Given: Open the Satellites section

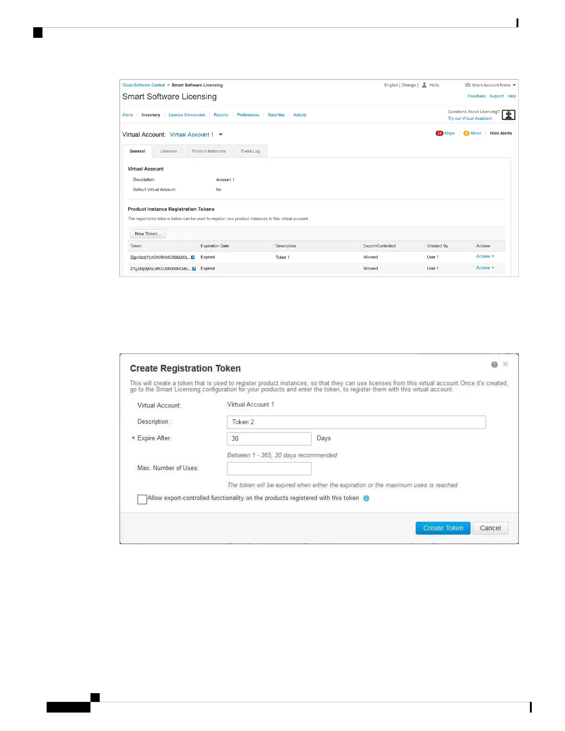Looking at the screenshot, I should click(x=276, y=115).
